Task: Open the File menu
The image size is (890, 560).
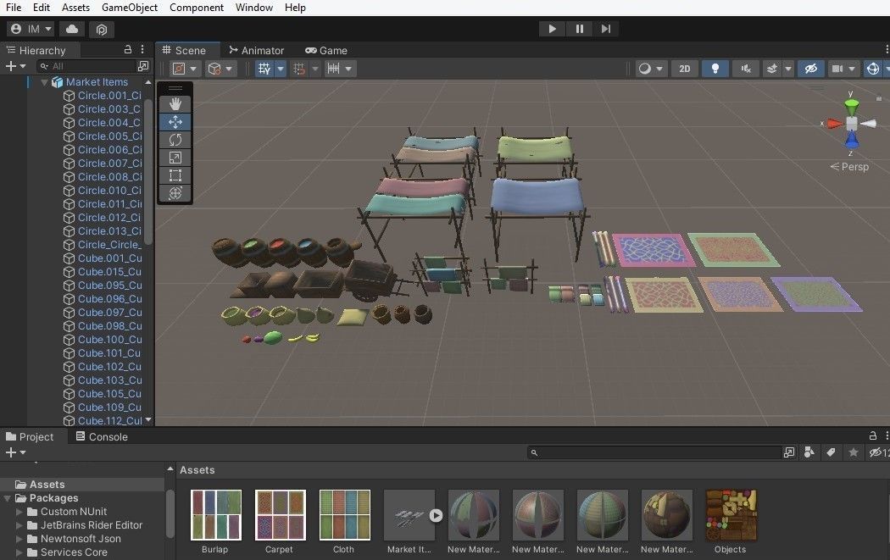Action: 14,8
